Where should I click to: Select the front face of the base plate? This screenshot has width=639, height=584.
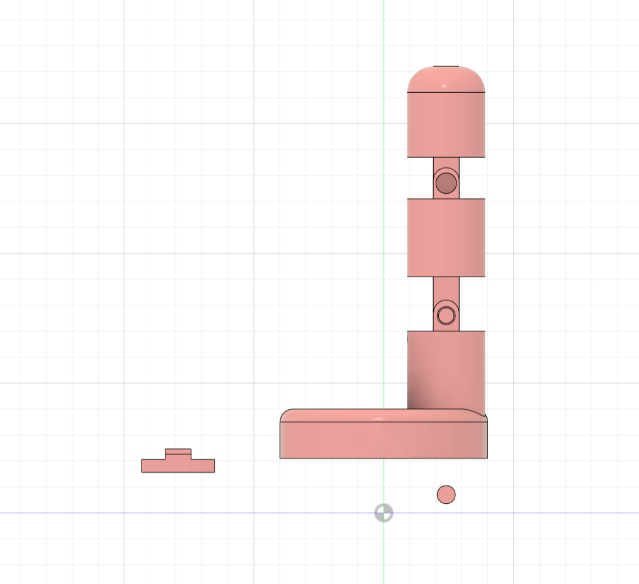tap(383, 440)
